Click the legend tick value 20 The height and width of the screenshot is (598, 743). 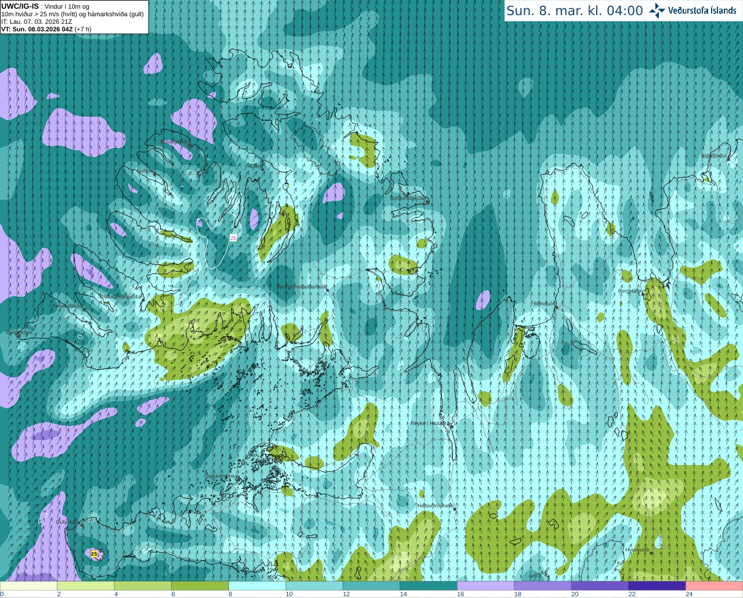pyautogui.click(x=575, y=594)
